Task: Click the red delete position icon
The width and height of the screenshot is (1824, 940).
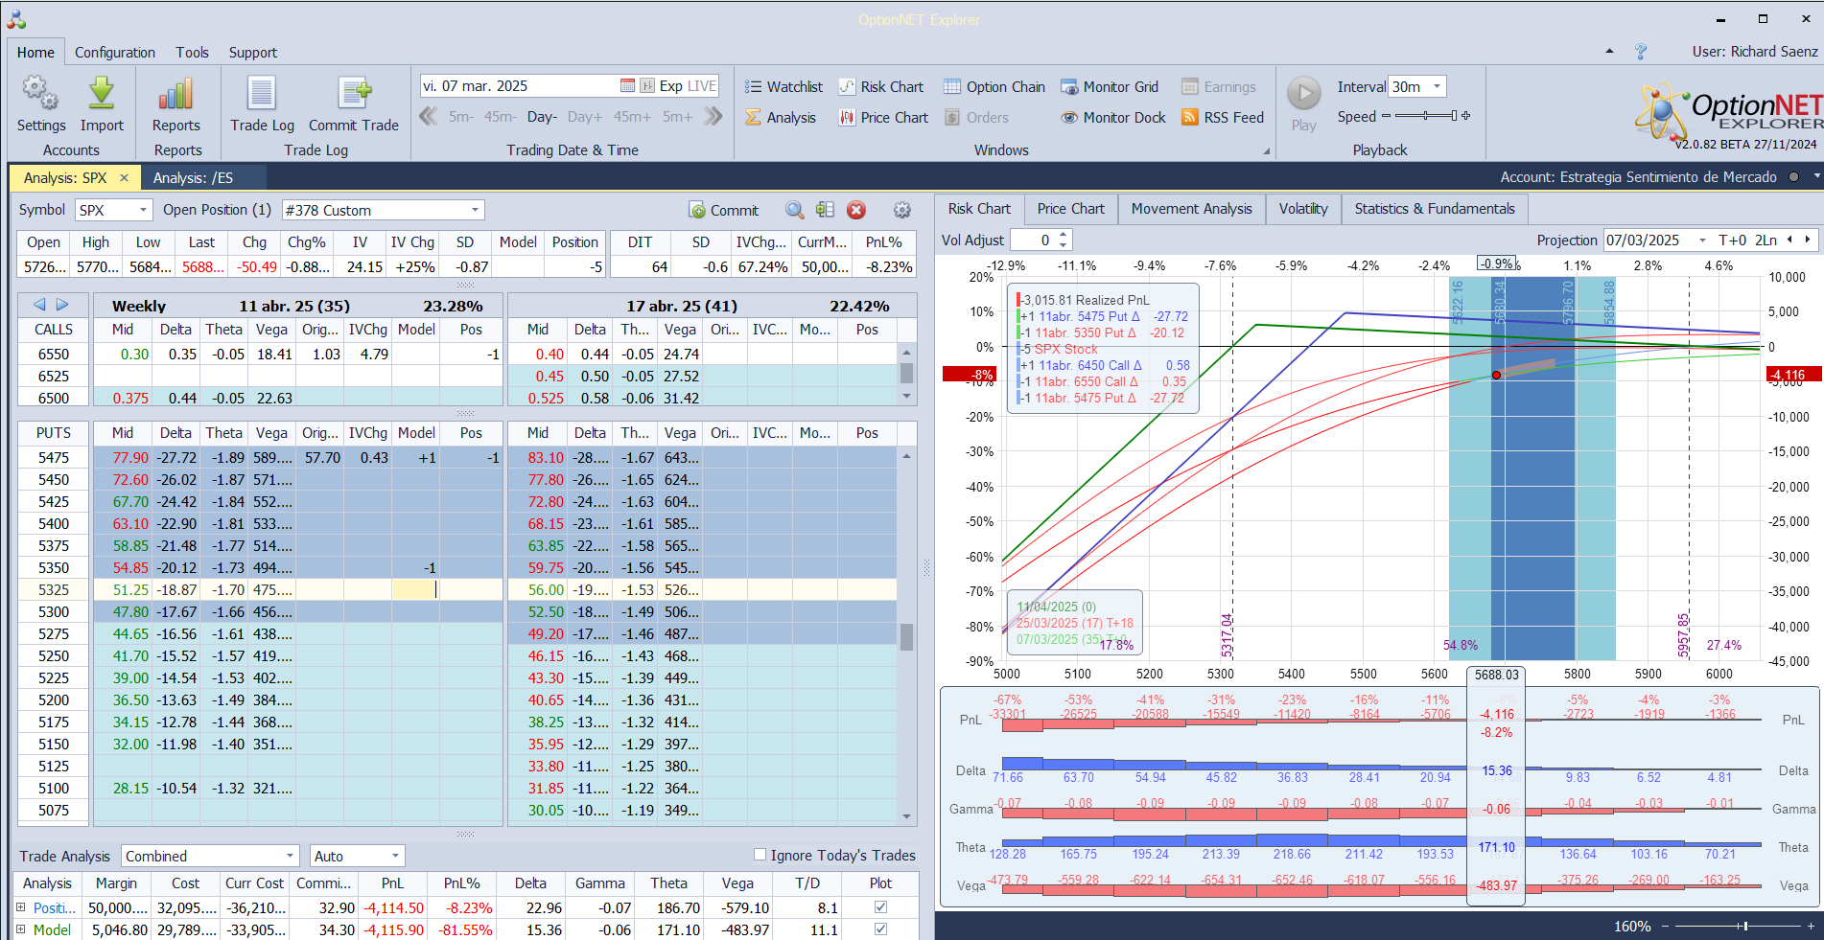Action: click(856, 210)
